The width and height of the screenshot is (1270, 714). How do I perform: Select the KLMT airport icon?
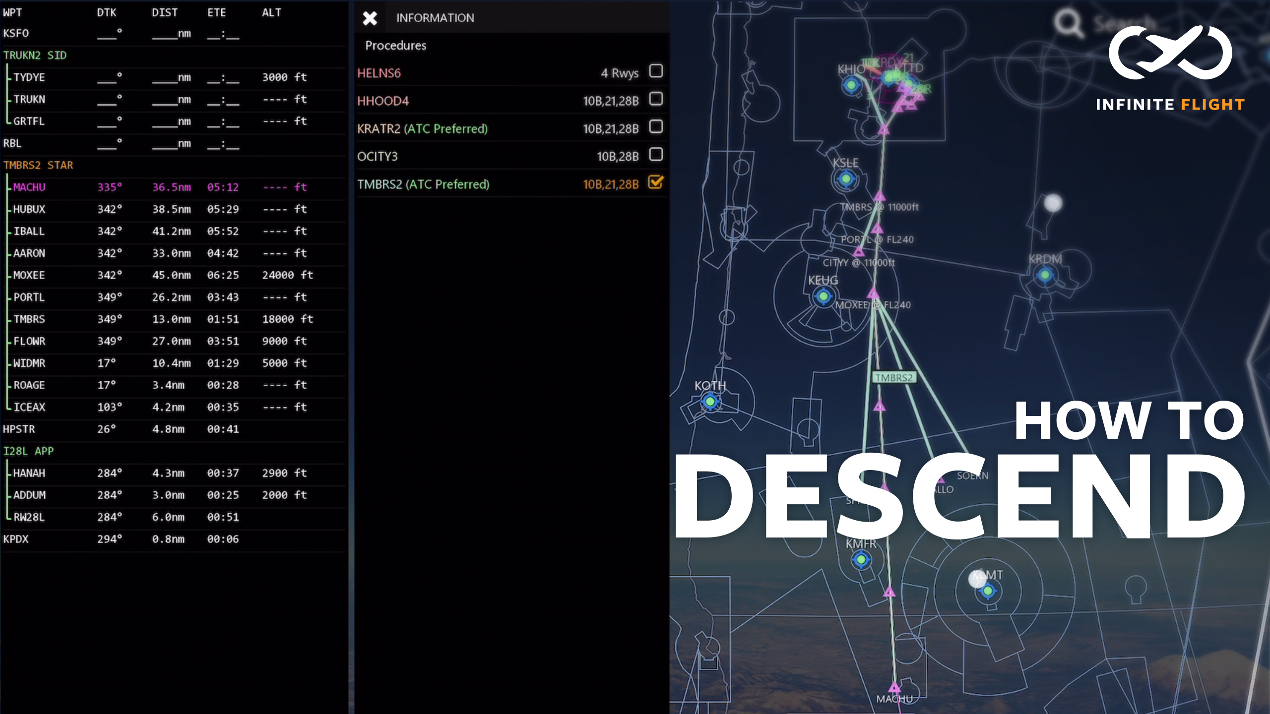tap(988, 591)
